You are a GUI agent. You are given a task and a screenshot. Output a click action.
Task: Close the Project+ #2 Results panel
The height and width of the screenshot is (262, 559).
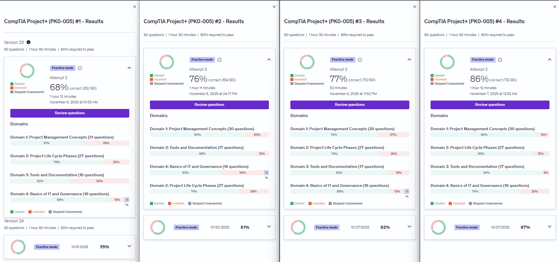(274, 7)
